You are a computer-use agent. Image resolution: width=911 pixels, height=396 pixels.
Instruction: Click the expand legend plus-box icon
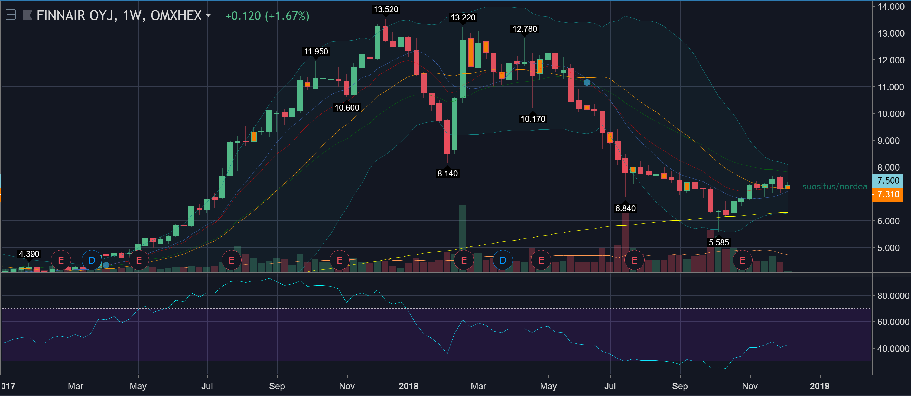[11, 15]
